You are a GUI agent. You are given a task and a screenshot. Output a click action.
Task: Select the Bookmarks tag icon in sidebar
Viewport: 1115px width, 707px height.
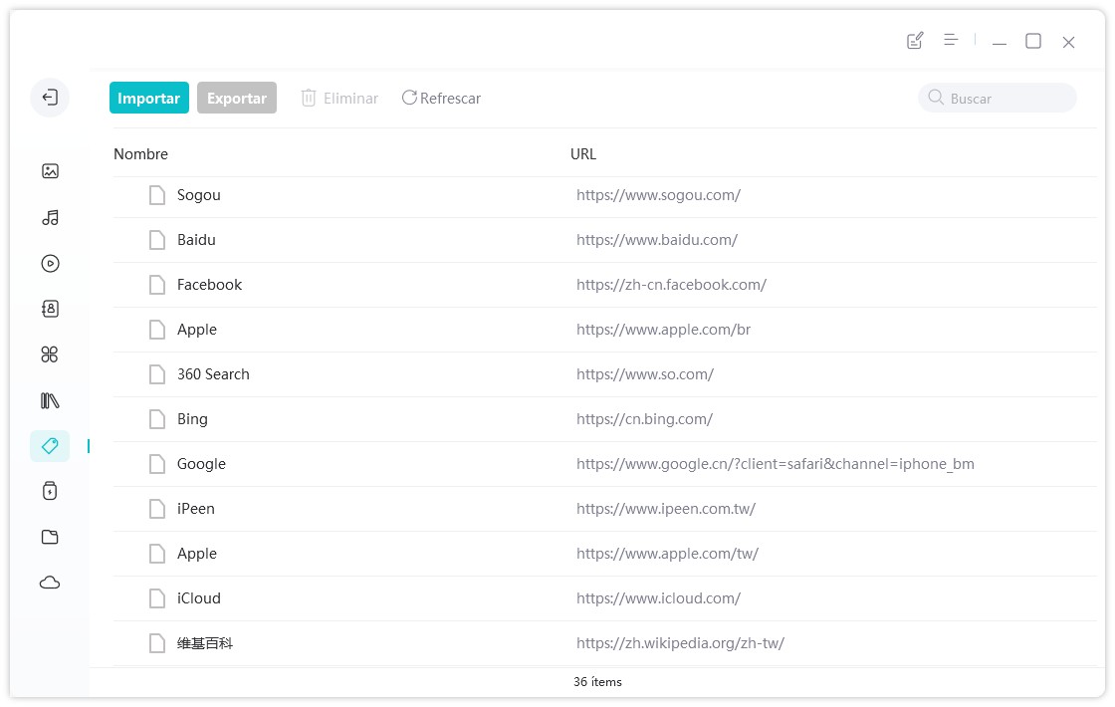click(50, 446)
